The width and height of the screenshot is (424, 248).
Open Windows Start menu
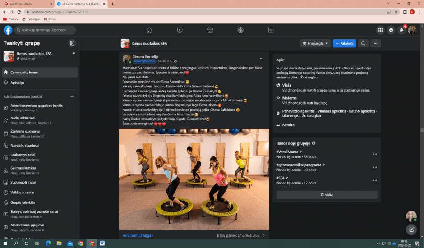[x=5, y=243]
